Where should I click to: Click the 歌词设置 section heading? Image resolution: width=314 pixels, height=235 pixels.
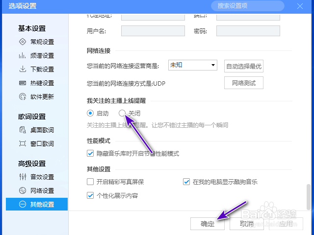pos(32,117)
